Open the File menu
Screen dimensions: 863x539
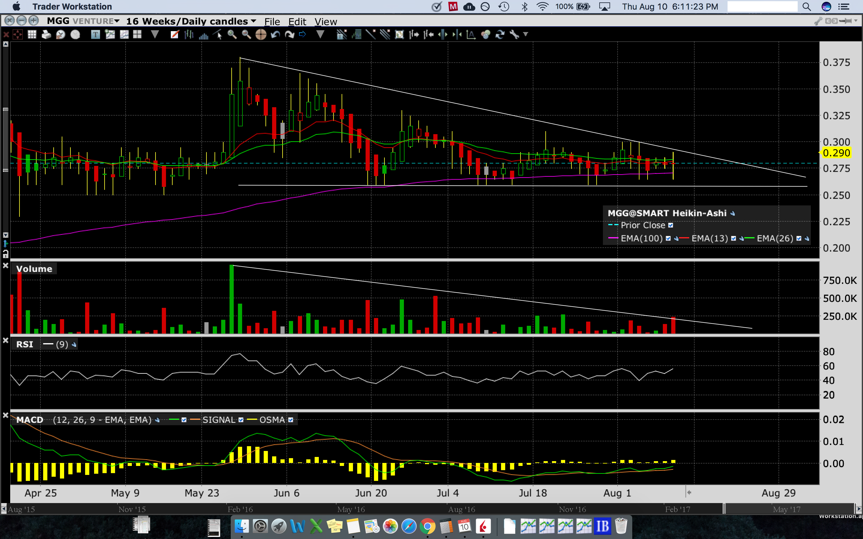pyautogui.click(x=272, y=22)
